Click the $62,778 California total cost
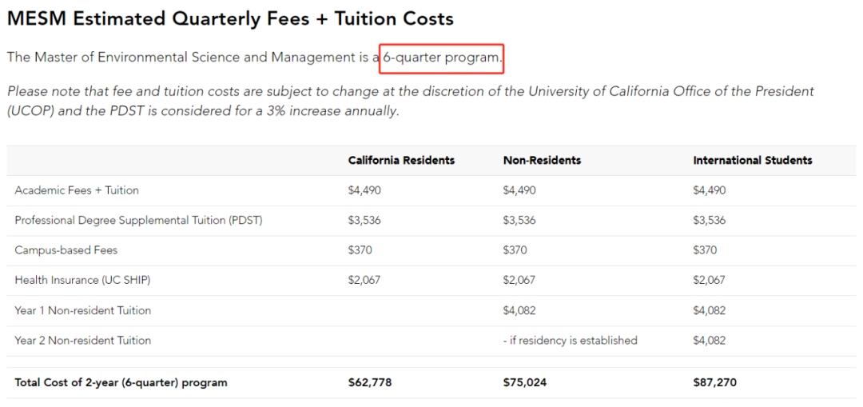This screenshot has width=863, height=407. [x=370, y=382]
